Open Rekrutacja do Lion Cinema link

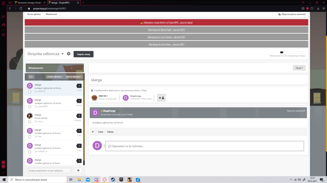point(166,37)
